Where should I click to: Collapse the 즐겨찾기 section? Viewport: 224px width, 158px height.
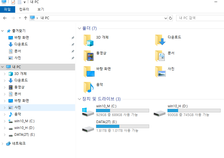(2, 31)
